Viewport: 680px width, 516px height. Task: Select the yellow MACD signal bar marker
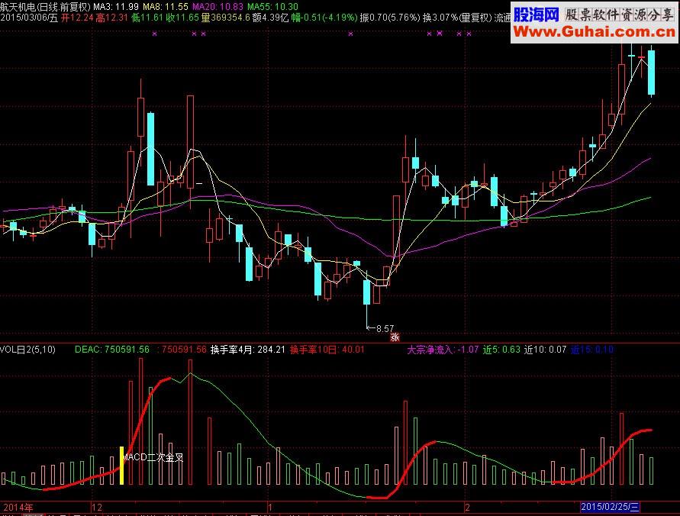122,466
